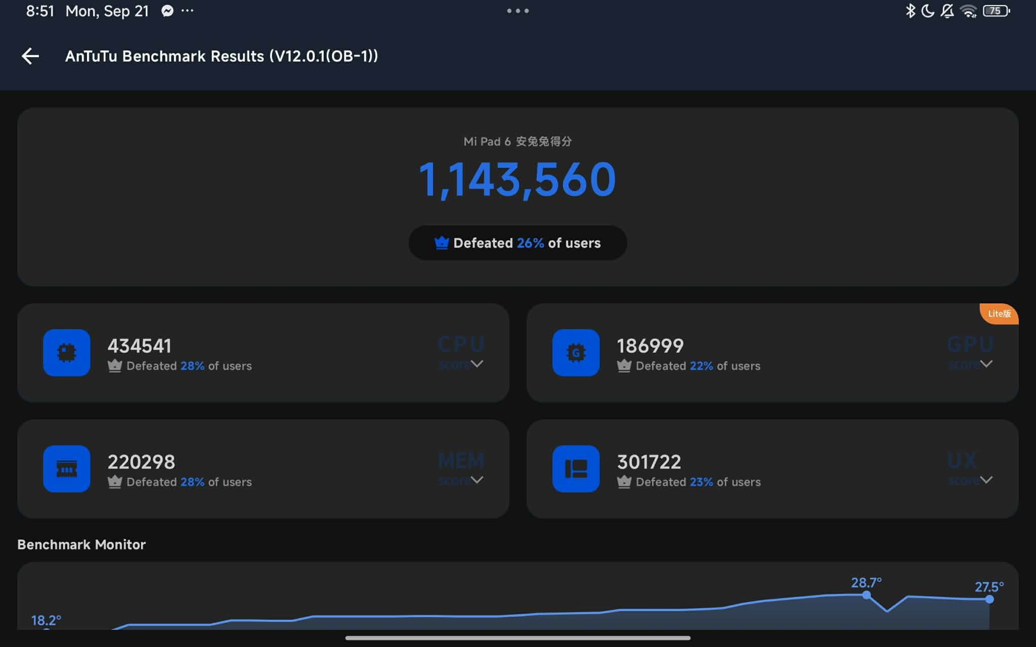Open the CPU score chip icon
Screen dimensions: 1036x647
67,353
